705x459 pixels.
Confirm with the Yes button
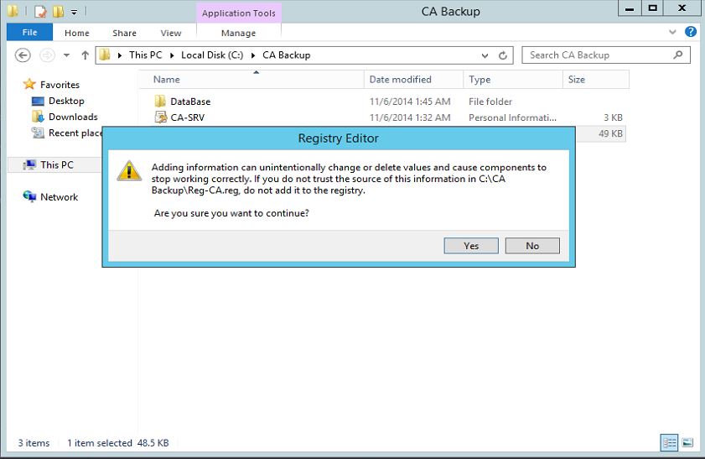point(471,246)
